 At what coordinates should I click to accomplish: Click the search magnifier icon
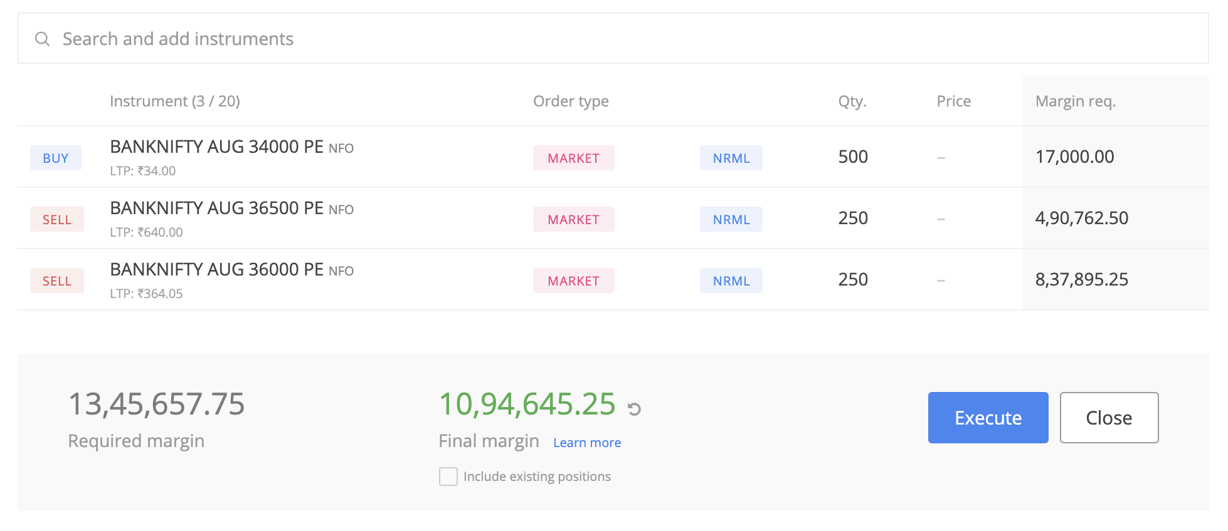point(42,39)
